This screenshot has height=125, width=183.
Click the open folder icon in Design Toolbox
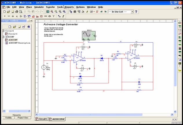[14, 27]
